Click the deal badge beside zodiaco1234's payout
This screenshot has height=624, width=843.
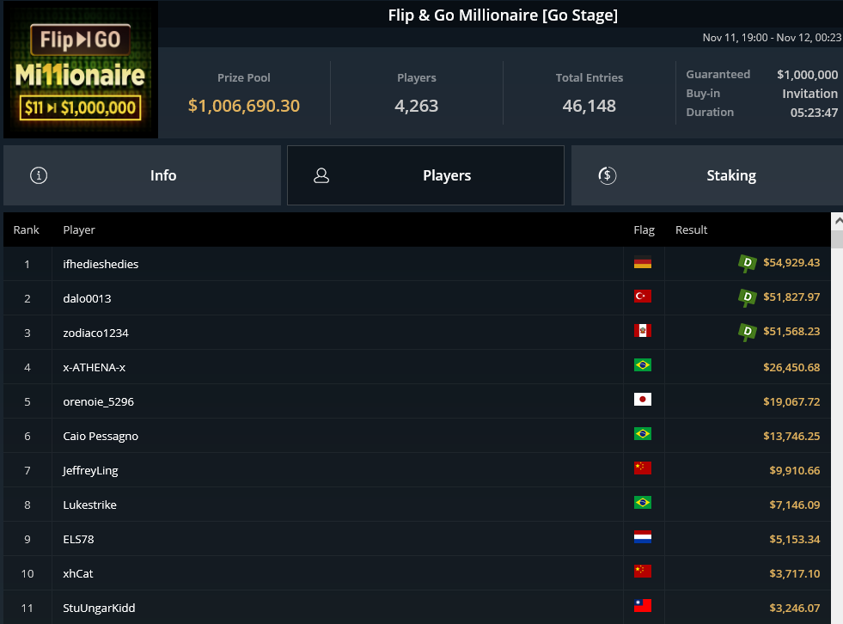748,332
